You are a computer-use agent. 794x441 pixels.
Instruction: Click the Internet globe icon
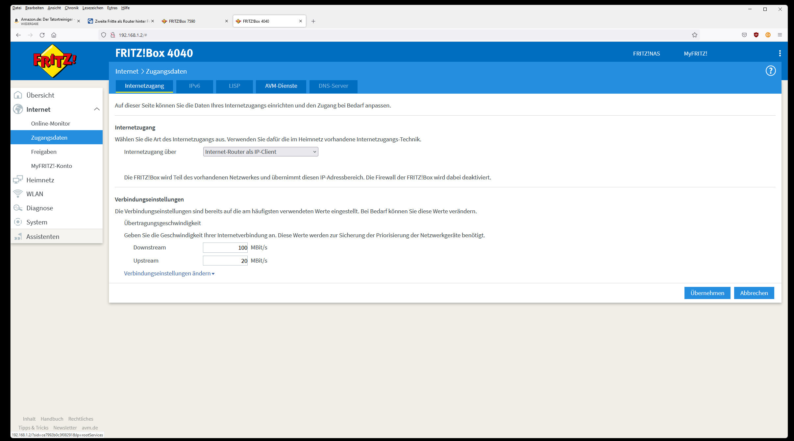click(18, 109)
